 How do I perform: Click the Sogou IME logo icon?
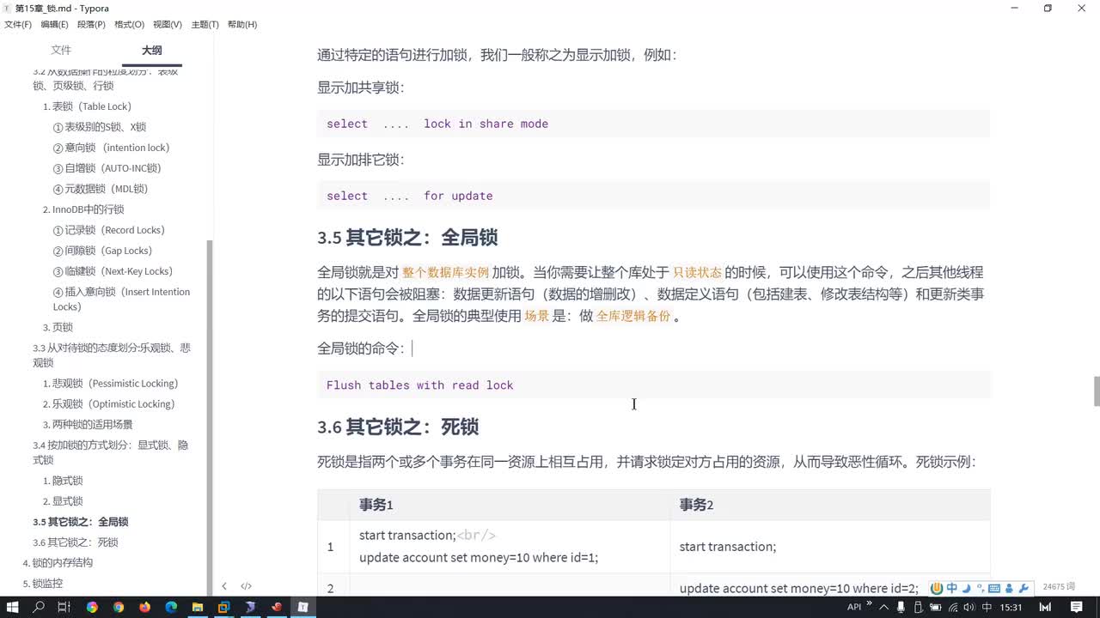[937, 588]
